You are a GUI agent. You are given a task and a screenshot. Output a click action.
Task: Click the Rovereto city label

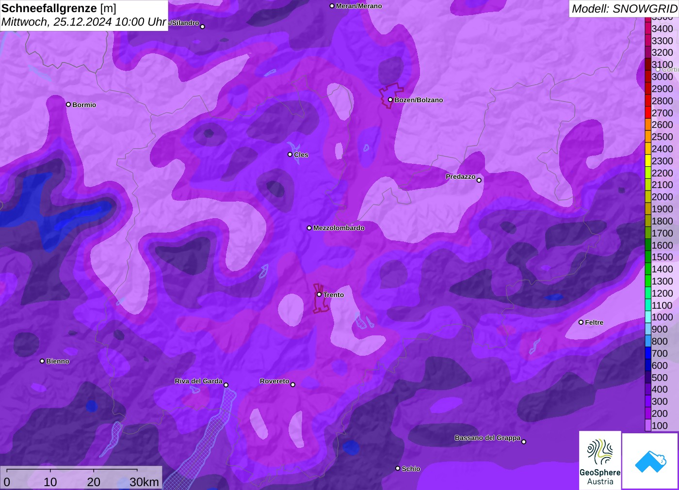click(275, 381)
